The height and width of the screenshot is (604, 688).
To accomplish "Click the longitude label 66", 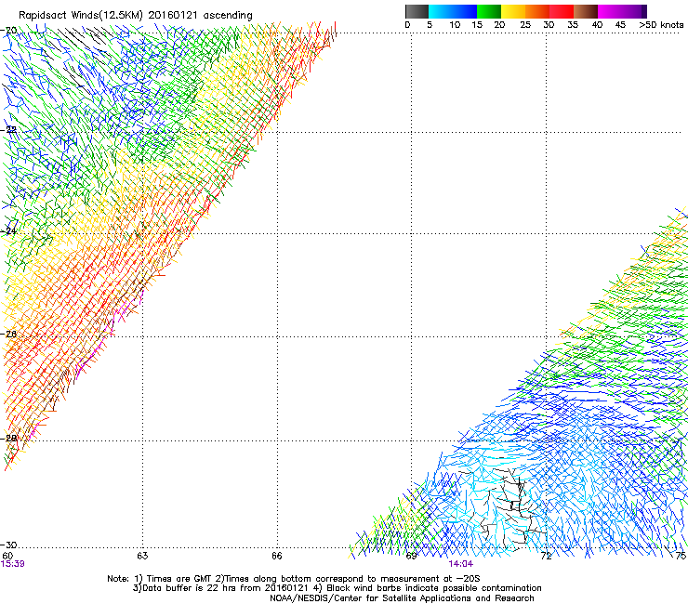I will coord(277,556).
